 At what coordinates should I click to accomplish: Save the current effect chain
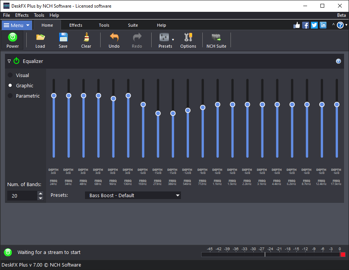[63, 40]
